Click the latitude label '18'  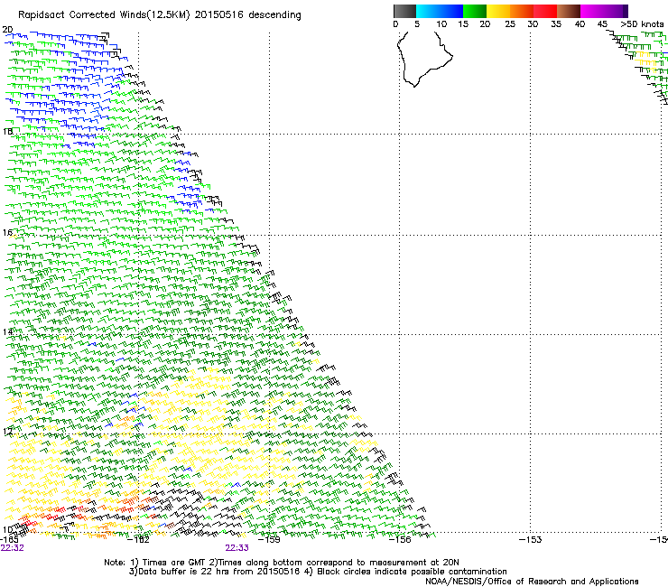click(7, 131)
